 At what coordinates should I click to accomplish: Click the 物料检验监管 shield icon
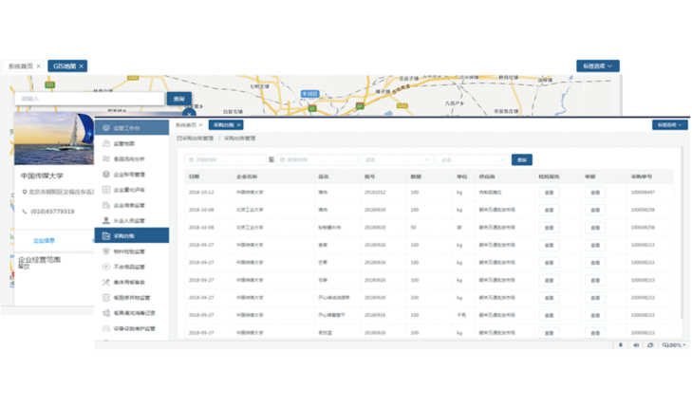coord(105,251)
